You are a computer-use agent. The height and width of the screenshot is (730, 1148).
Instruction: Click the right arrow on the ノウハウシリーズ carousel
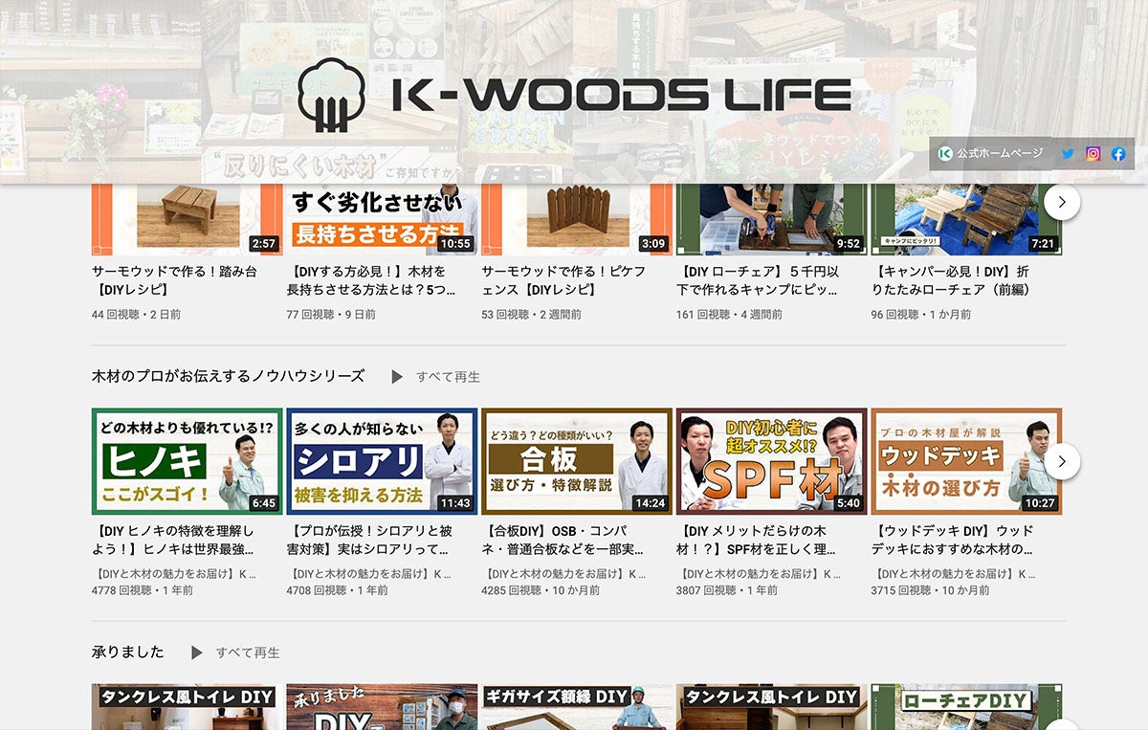click(1062, 461)
